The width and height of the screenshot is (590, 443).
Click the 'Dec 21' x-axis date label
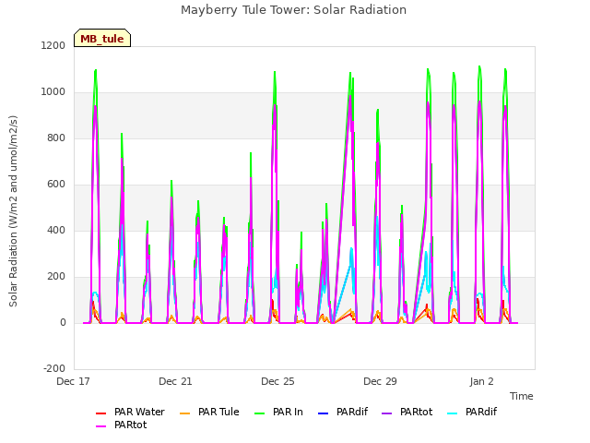click(x=175, y=381)
